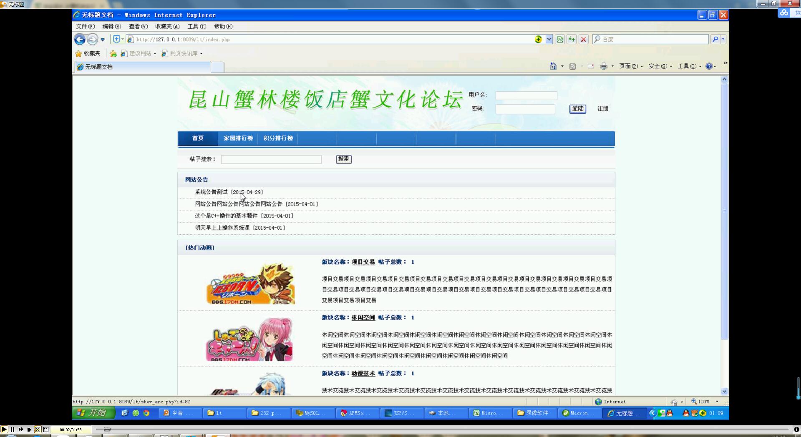This screenshot has width=801, height=437.
Task: Click the video player play button
Action: pos(4,429)
